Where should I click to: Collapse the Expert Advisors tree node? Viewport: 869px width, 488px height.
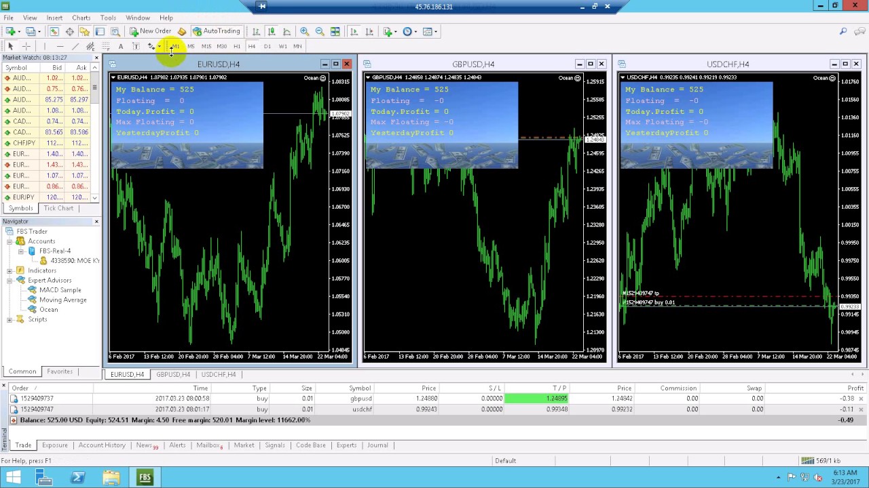(10, 280)
